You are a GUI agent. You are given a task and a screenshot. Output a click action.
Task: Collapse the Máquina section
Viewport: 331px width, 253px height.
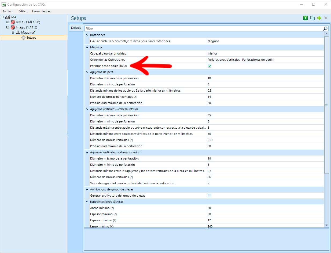(87, 47)
